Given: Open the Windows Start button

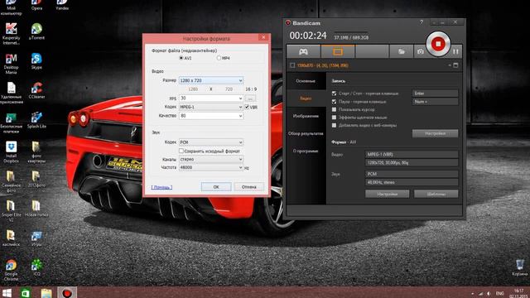Looking at the screenshot, I should [7, 292].
